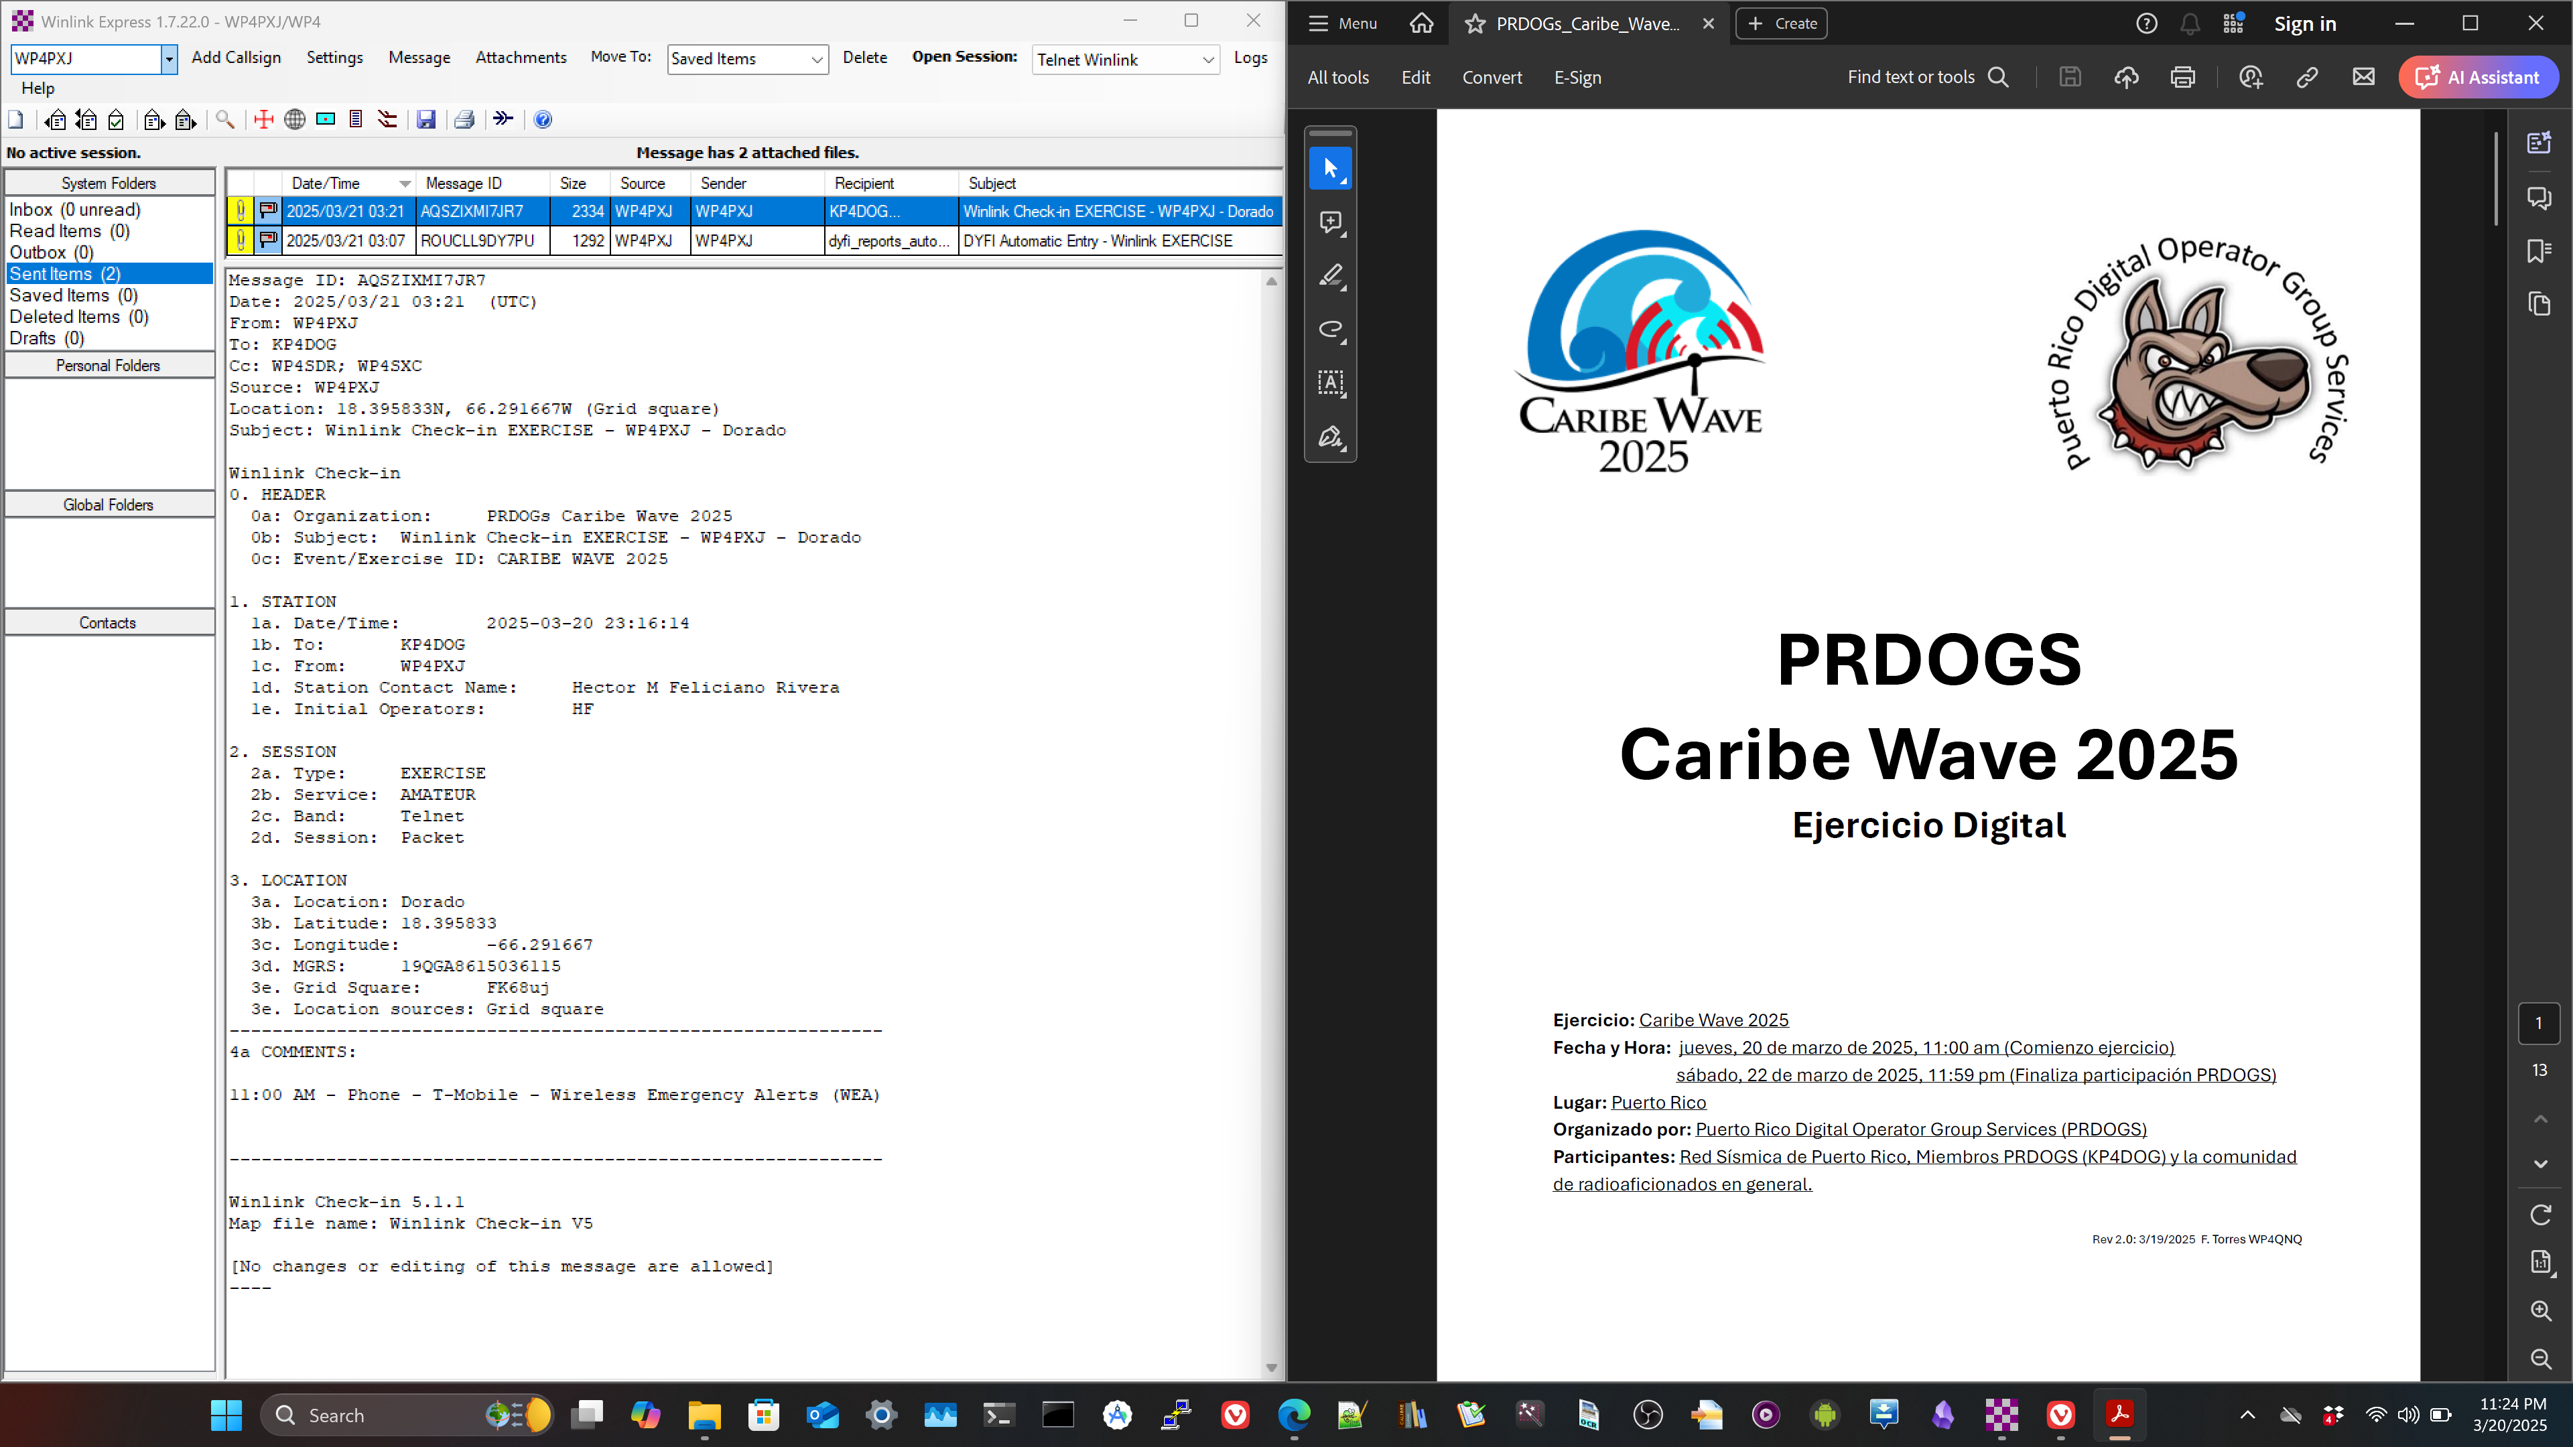Open the Telnet Winlink session type dropdown

pos(1126,60)
